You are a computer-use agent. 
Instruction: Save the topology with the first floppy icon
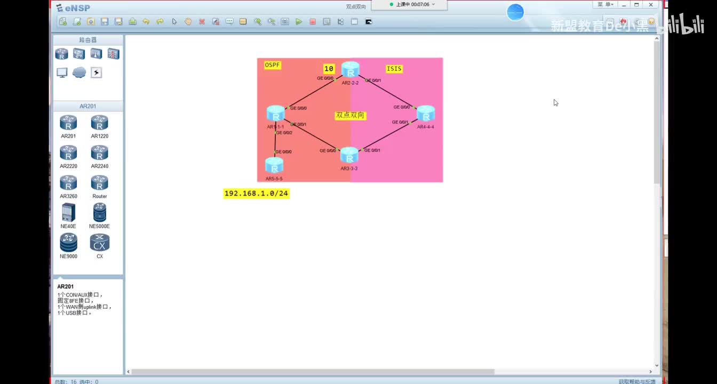pos(105,22)
